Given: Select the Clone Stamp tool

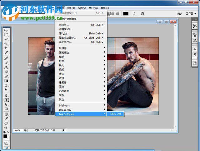Looking at the screenshot, I should (6, 67).
